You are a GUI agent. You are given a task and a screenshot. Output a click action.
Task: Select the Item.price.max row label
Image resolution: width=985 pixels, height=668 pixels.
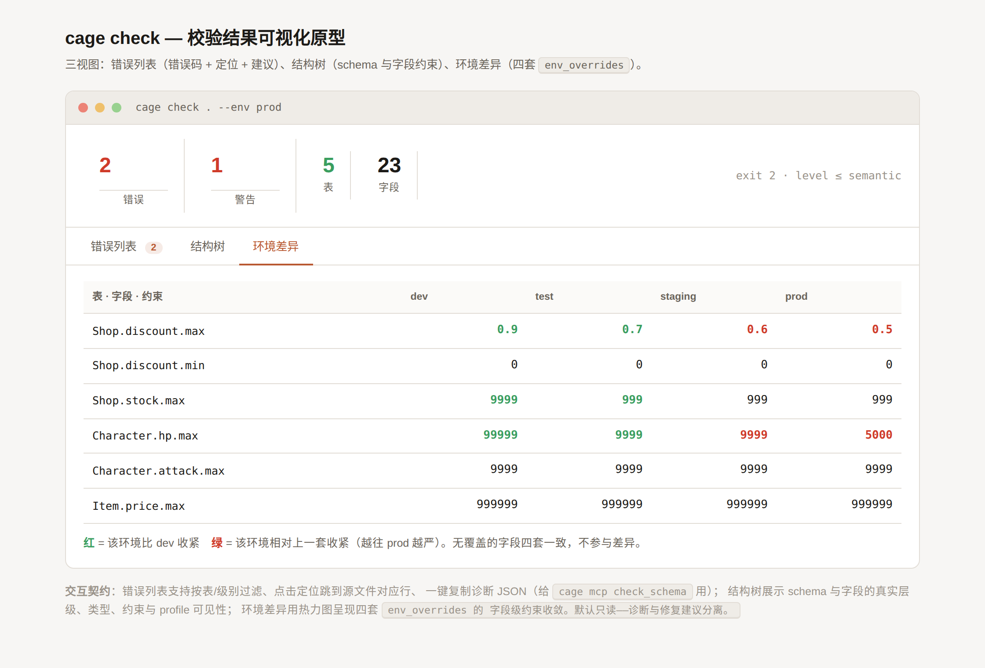pos(139,506)
